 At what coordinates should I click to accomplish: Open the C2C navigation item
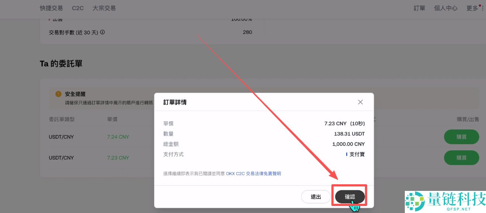(x=77, y=8)
